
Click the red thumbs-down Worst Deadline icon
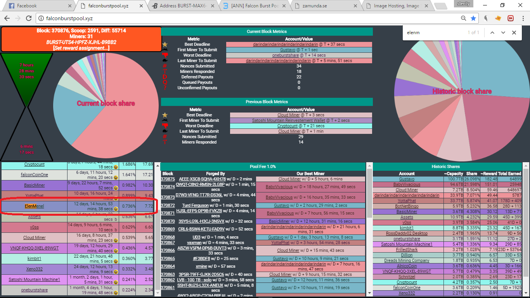pos(165,55)
